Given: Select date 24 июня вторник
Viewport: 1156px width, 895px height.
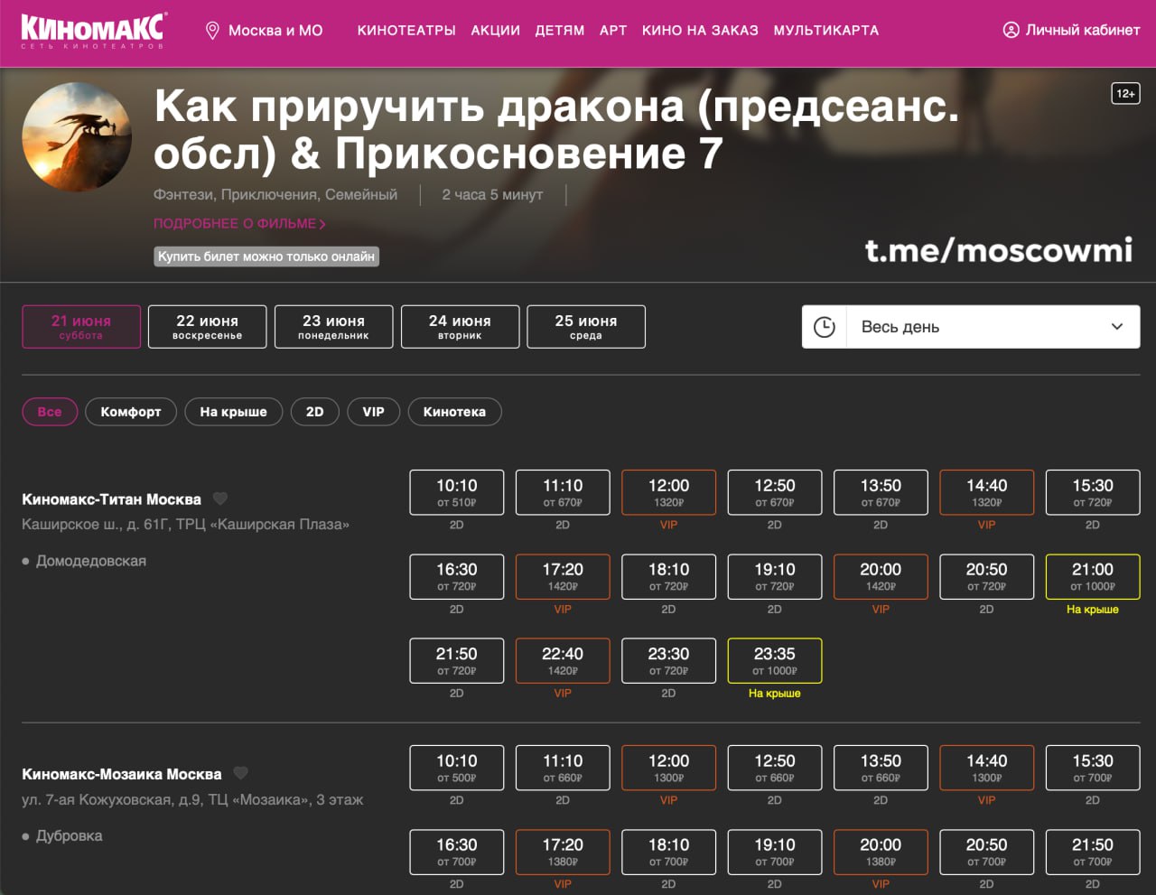Looking at the screenshot, I should click(460, 327).
